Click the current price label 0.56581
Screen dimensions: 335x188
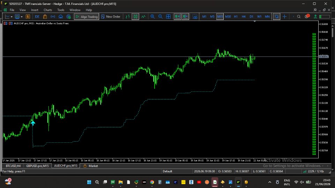[324, 57]
